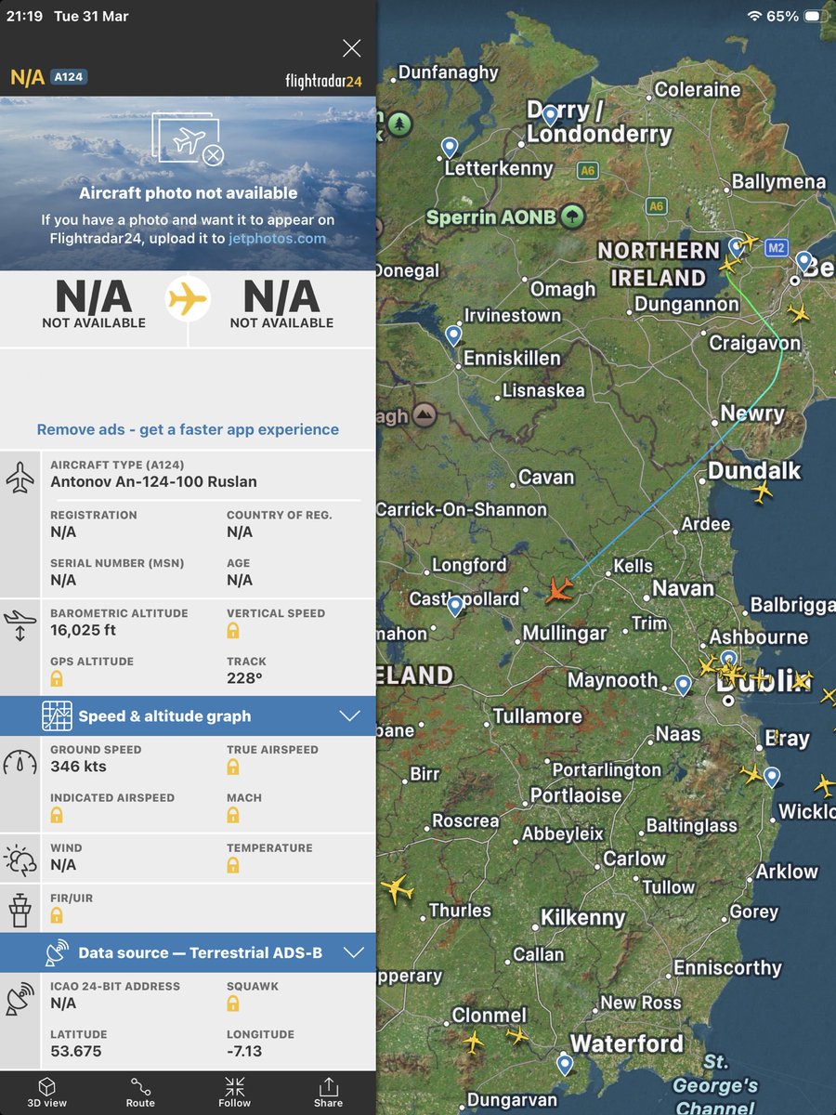The image size is (836, 1115).
Task: Click the altitude aircraft icon in the sidebar
Action: 19,624
